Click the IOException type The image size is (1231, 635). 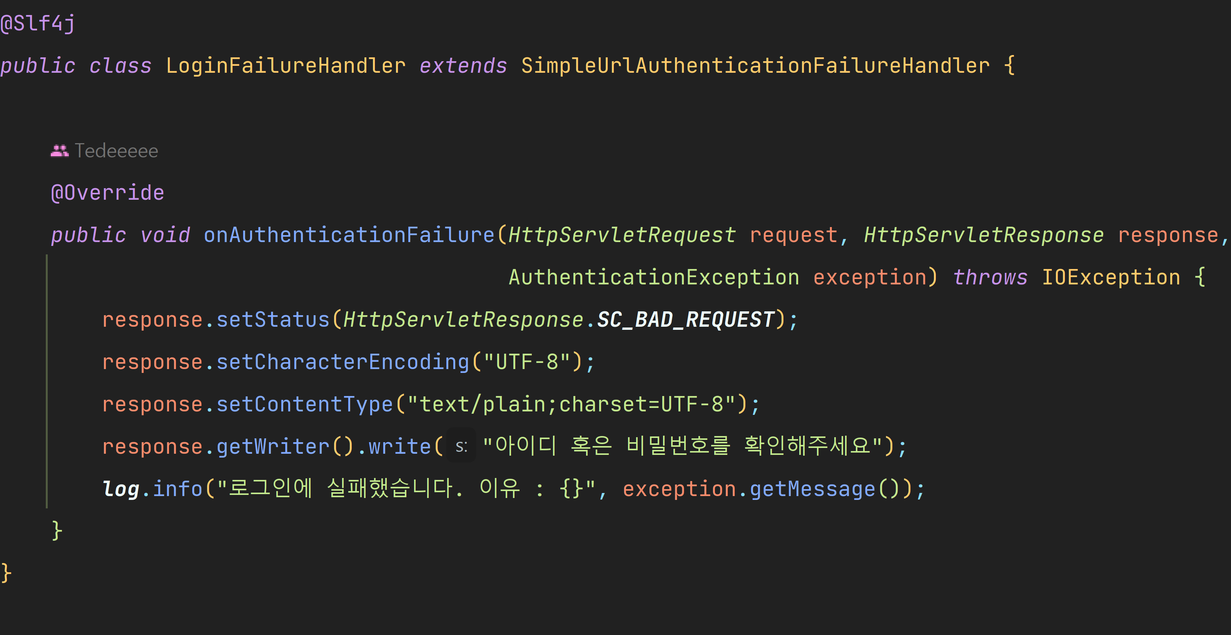click(1111, 277)
